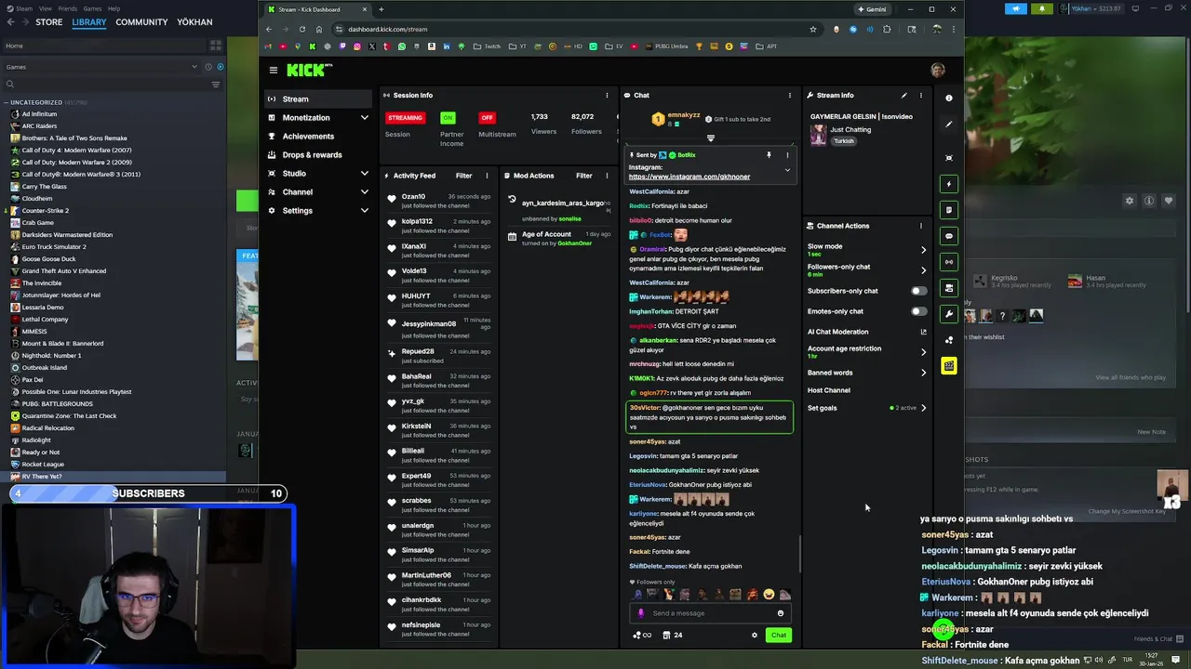Open Account age restriction chevron
Image resolution: width=1191 pixels, height=669 pixels.
(923, 352)
